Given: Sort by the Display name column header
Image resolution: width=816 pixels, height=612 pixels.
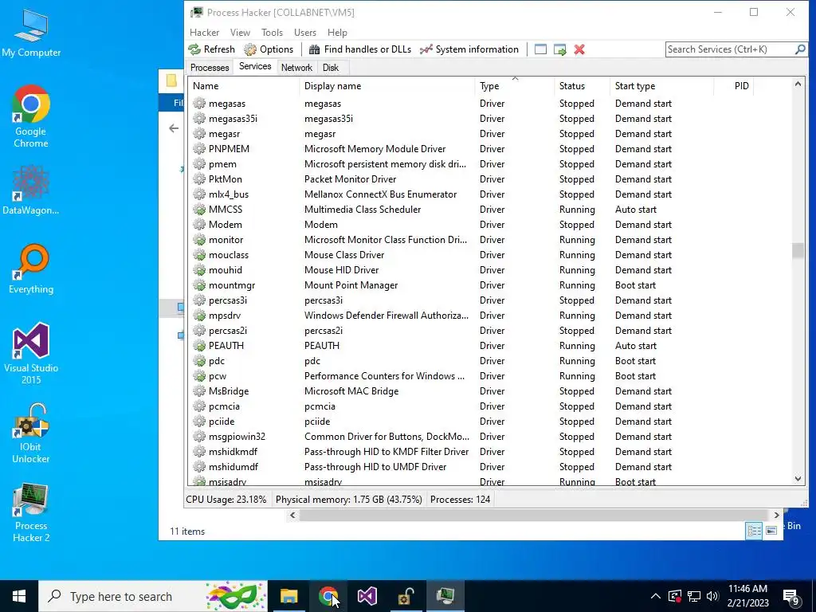Looking at the screenshot, I should pos(387,86).
